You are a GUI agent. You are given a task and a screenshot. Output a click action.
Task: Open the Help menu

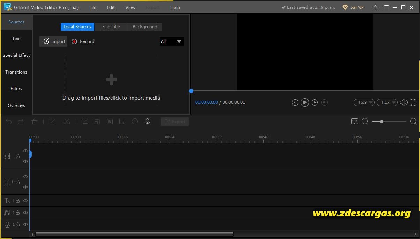click(x=175, y=7)
